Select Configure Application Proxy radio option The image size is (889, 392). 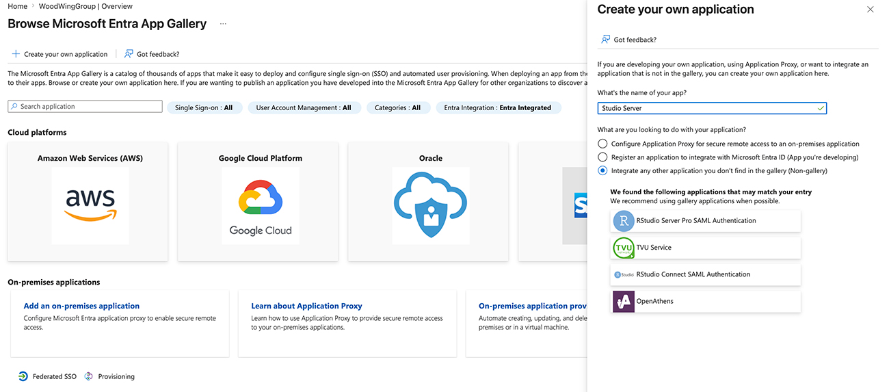tap(602, 144)
